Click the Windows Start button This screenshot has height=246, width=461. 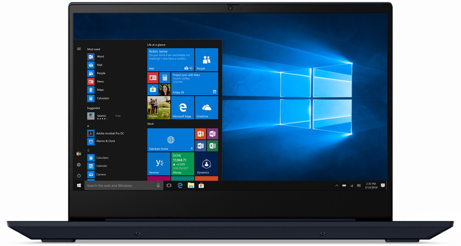79,186
